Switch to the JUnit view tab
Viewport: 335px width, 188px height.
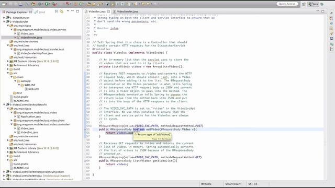(x=40, y=12)
